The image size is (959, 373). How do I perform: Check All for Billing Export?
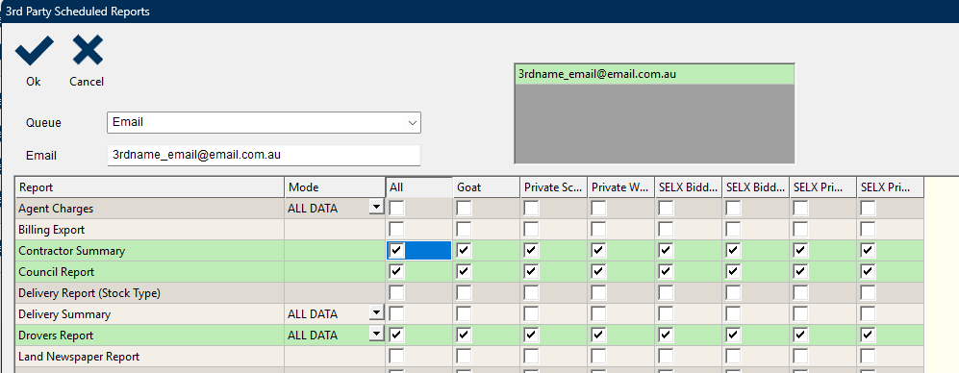coord(397,230)
